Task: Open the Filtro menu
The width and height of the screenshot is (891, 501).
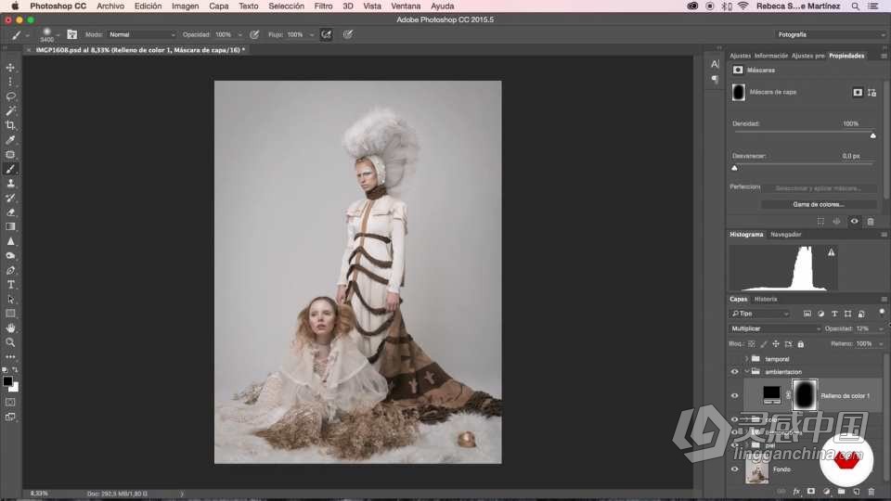Action: [323, 6]
